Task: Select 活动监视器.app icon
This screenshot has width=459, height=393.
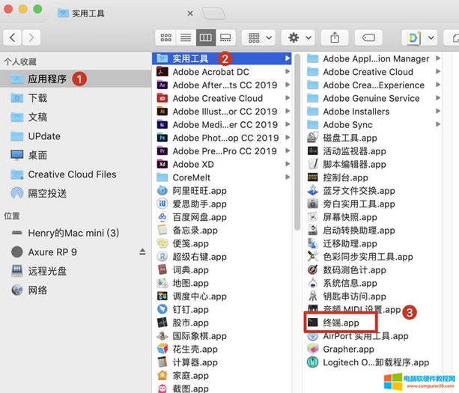Action: pos(313,151)
